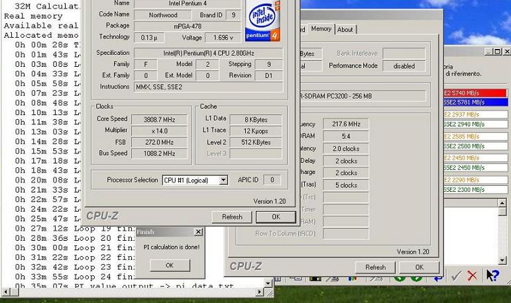Click the Sandra list scroll up arrow
Viewport: 511px width, 303px height.
pyautogui.click(x=502, y=203)
